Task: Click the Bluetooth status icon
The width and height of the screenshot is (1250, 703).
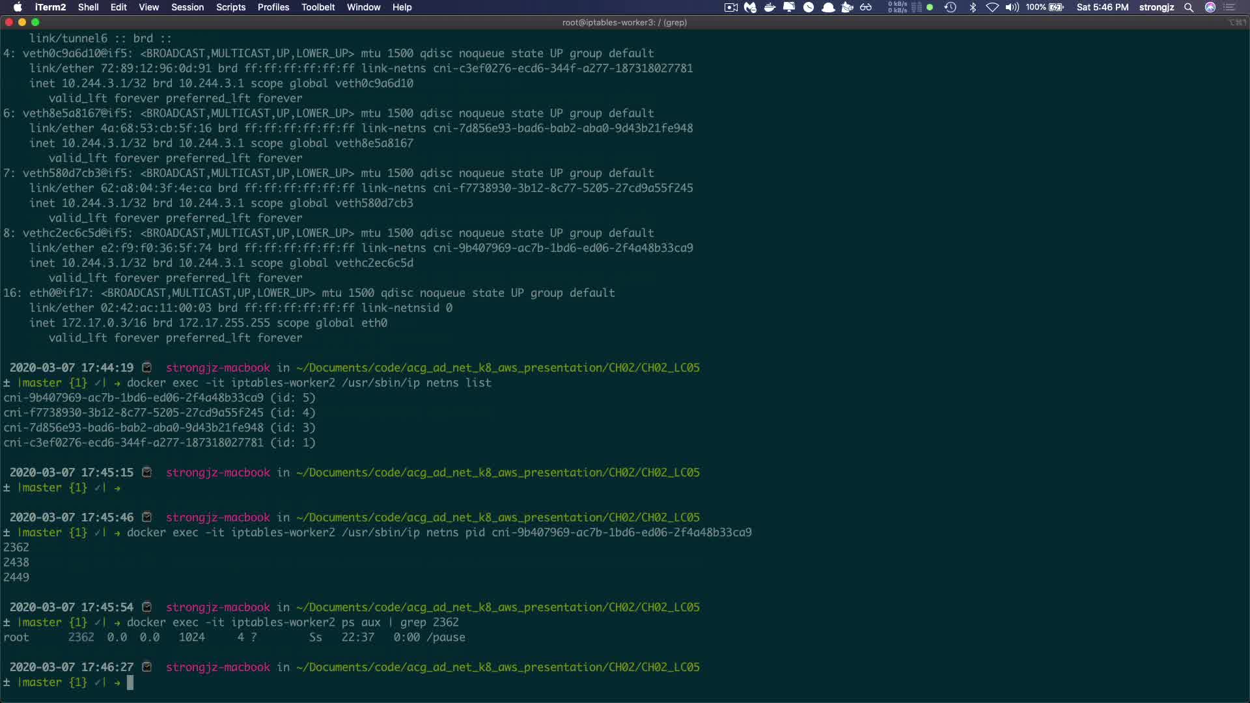Action: (x=973, y=7)
